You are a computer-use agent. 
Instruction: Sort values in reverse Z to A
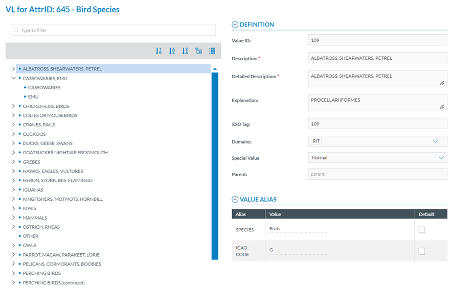[x=186, y=51]
